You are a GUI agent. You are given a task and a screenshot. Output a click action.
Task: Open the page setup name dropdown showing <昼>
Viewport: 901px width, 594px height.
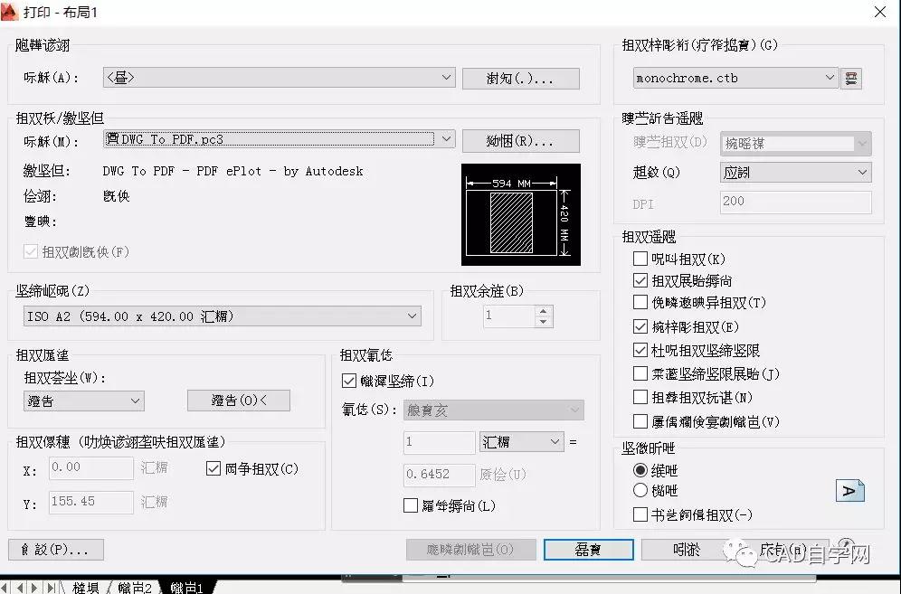447,78
